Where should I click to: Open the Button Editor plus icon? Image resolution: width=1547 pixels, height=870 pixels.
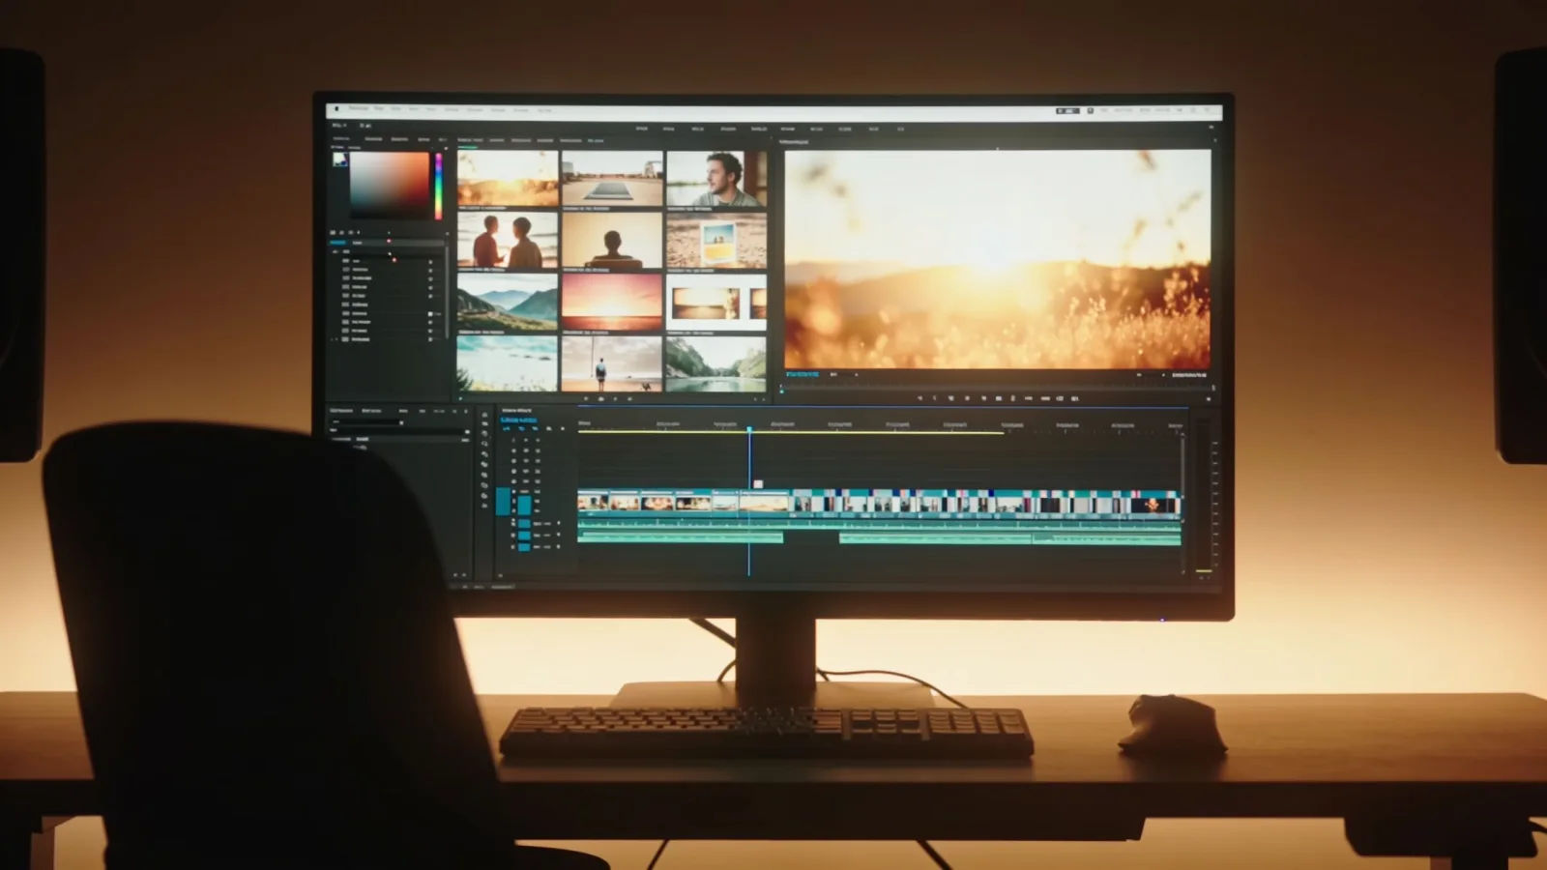coord(1209,398)
